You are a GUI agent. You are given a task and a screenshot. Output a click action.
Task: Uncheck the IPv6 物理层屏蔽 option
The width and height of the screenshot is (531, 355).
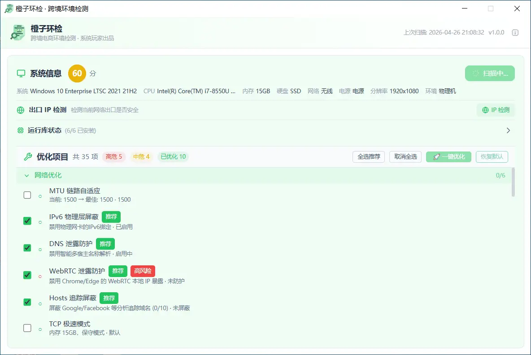(x=27, y=221)
